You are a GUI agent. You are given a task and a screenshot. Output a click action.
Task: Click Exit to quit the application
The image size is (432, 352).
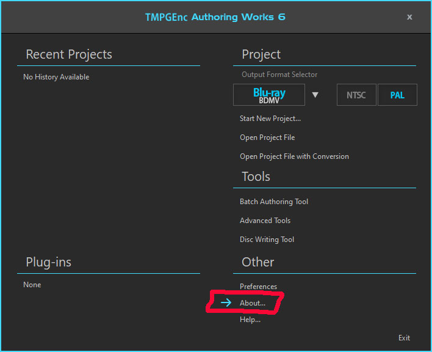click(404, 338)
